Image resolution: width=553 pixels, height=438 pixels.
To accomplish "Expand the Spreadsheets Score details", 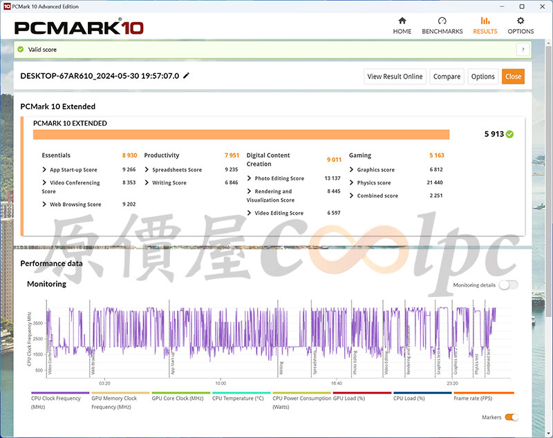I will click(x=147, y=169).
